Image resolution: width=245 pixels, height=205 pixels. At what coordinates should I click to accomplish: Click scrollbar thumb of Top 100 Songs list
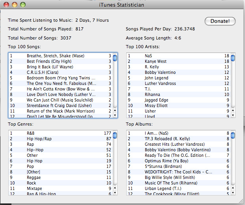[115, 58]
